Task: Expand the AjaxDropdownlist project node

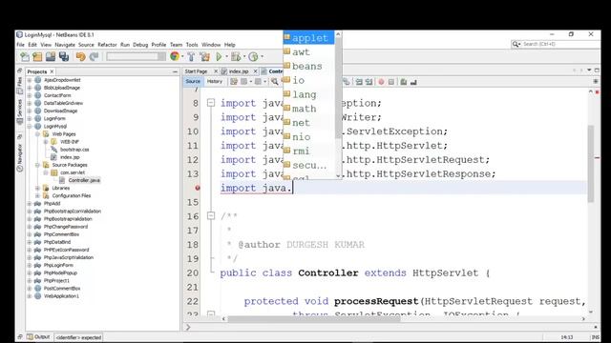Action: point(30,80)
